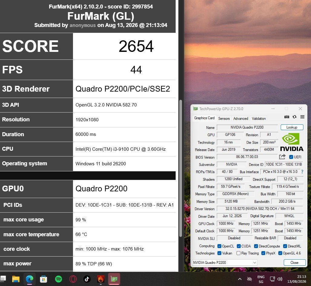Viewport: 311px width, 286px height.
Task: Click the max core temperature 66 °C value
Action: pos(81,234)
